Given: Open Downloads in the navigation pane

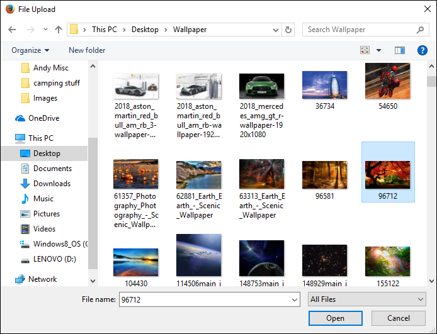Looking at the screenshot, I should tap(45, 184).
